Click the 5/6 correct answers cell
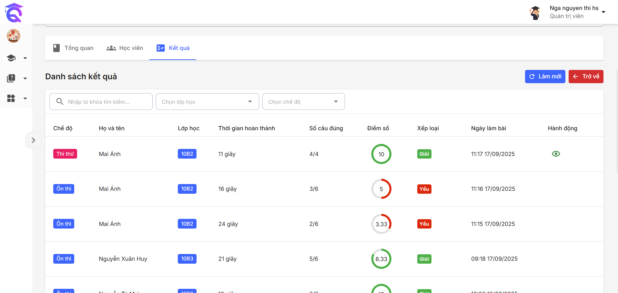The width and height of the screenshot is (618, 293). coord(314,259)
